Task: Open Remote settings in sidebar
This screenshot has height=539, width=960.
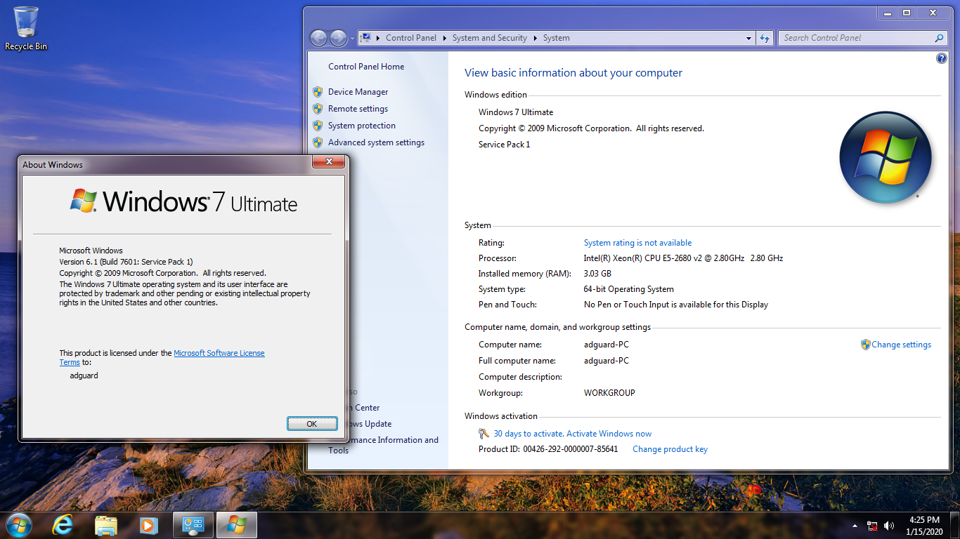Action: coord(358,109)
